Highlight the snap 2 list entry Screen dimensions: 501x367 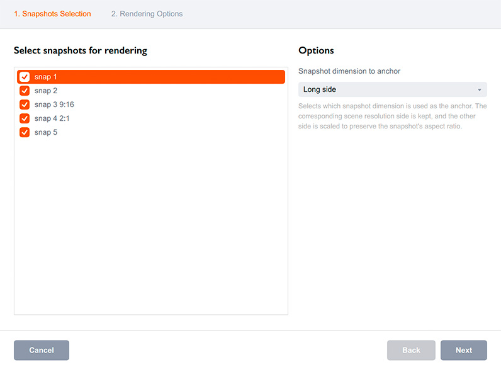pos(46,91)
